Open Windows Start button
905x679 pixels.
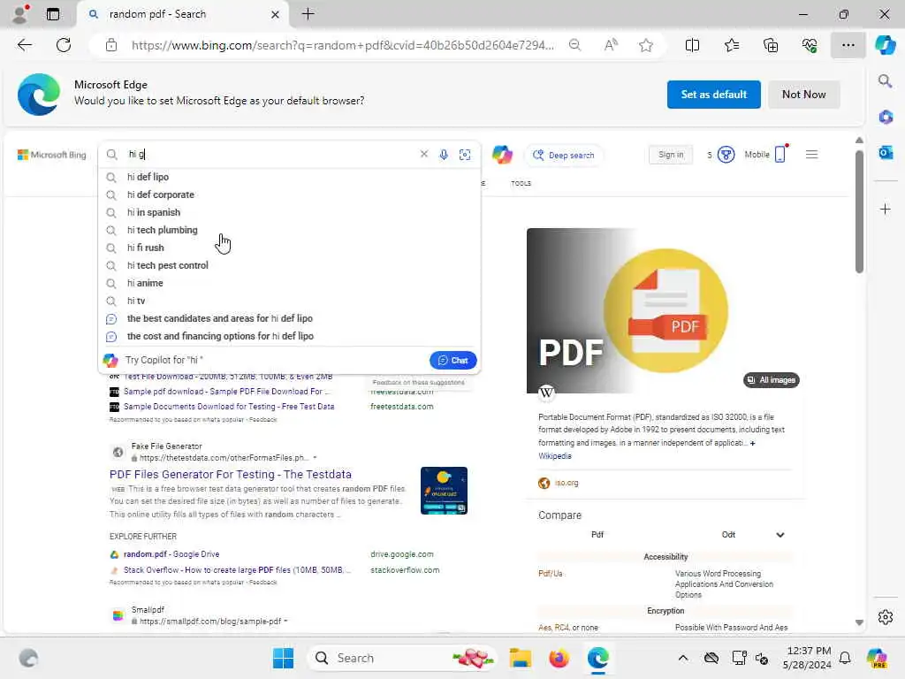click(283, 658)
